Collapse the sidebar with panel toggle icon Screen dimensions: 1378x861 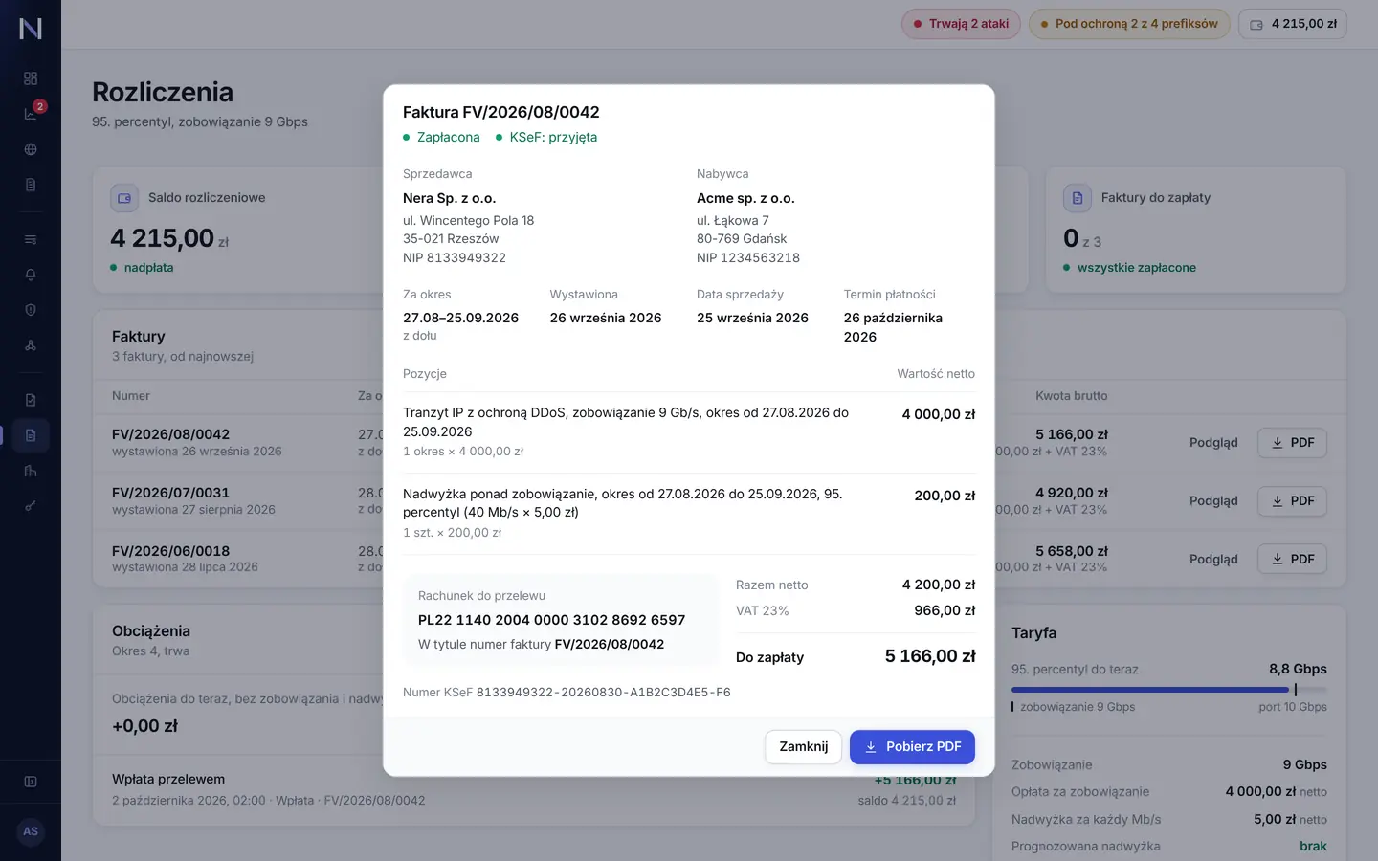(31, 782)
